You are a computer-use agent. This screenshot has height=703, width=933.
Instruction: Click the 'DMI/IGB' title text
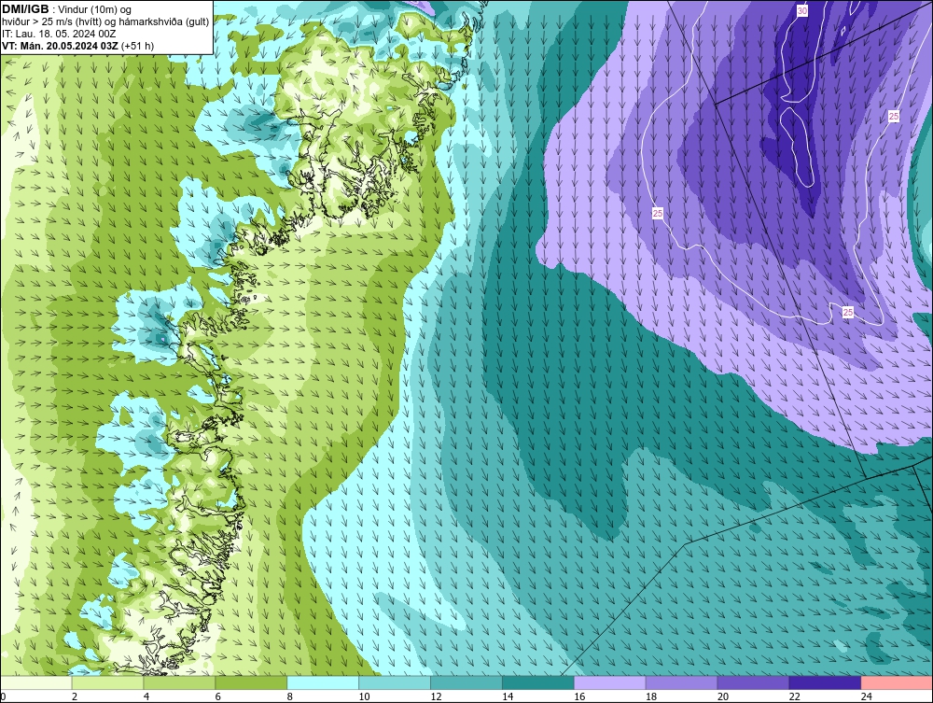click(25, 9)
